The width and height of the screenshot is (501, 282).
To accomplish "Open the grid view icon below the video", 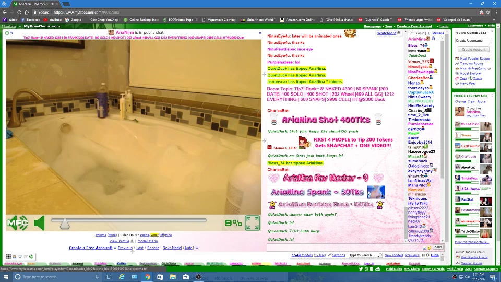I will (x=8, y=256).
